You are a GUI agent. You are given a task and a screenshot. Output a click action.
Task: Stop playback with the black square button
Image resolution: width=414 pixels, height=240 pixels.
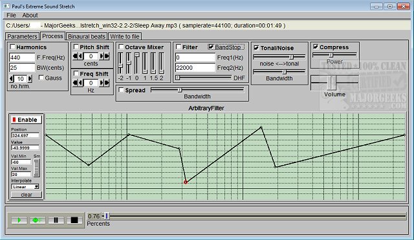74,220
